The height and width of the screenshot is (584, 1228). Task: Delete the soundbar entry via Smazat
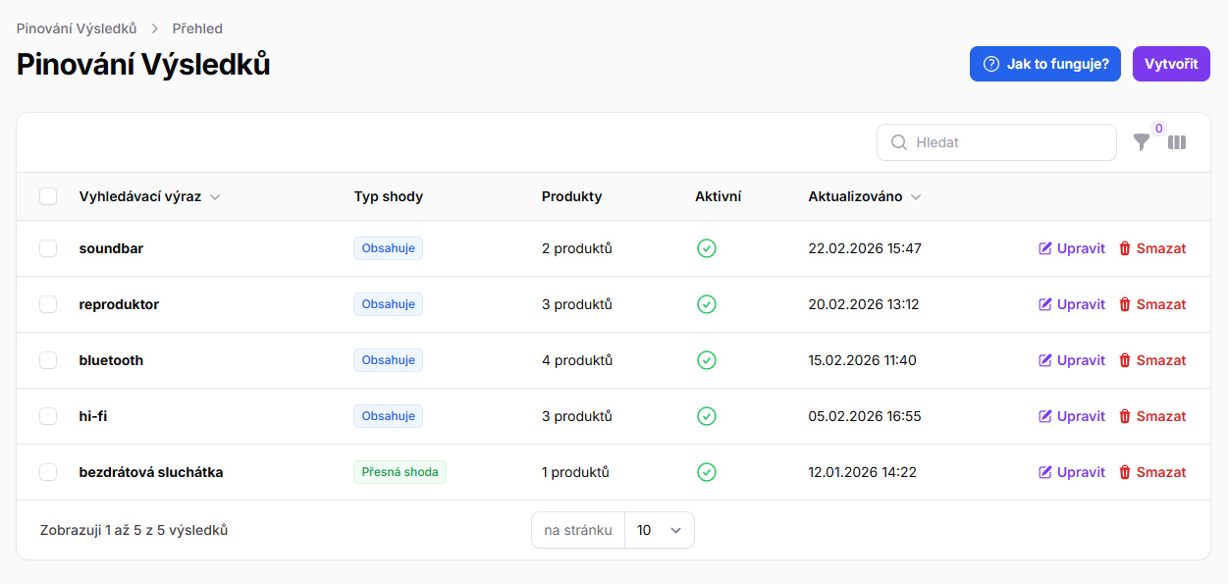point(1152,248)
